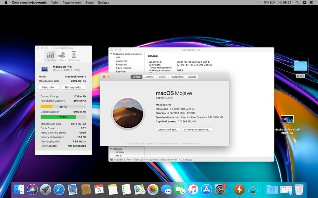Open the Ліцензійна угода link

point(190,144)
